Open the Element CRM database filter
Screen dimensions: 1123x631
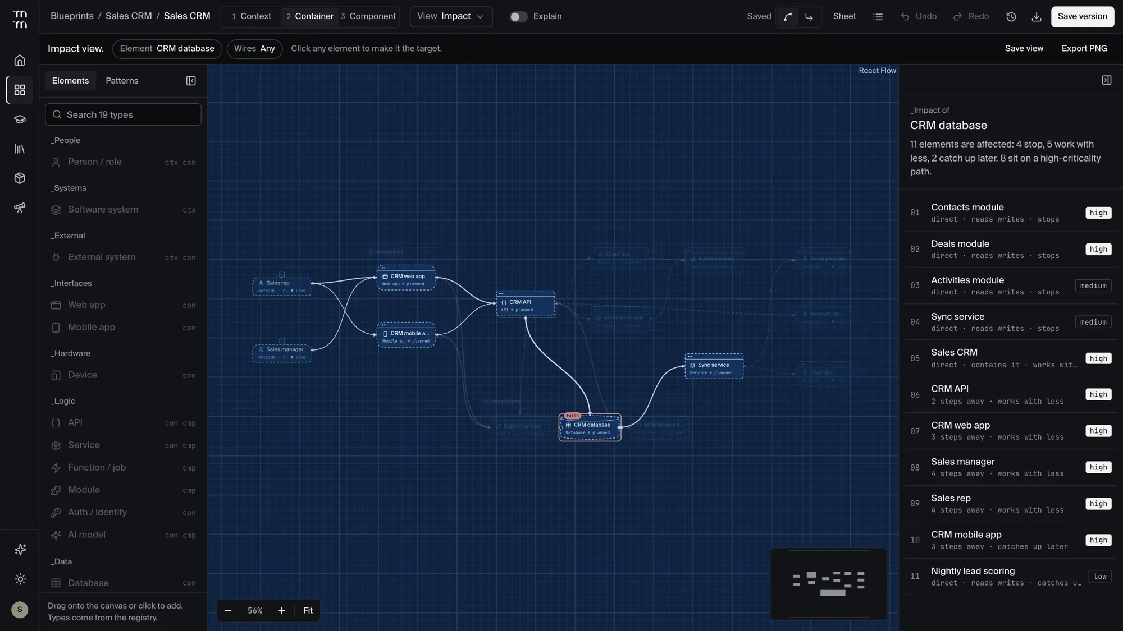(x=167, y=49)
